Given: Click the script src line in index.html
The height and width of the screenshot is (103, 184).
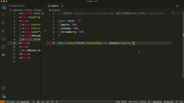Looking at the screenshot, I should (x=31, y=39).
